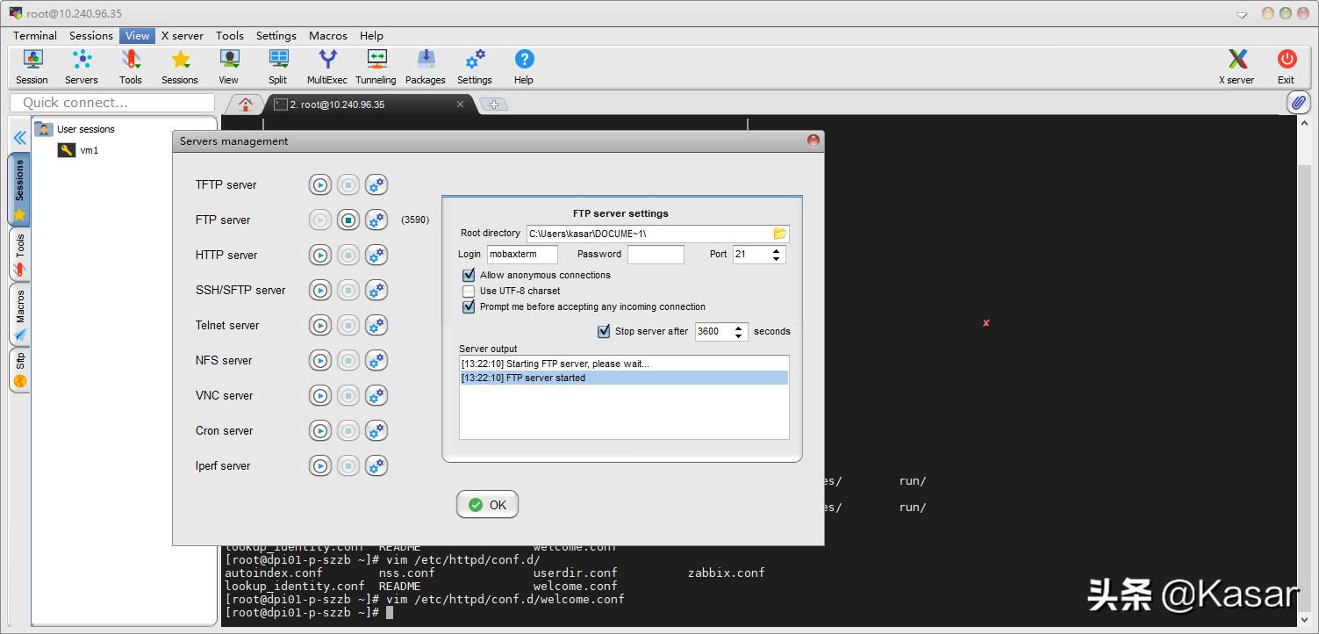Screen dimensions: 1319x634
Task: Click the OK button
Action: click(487, 505)
